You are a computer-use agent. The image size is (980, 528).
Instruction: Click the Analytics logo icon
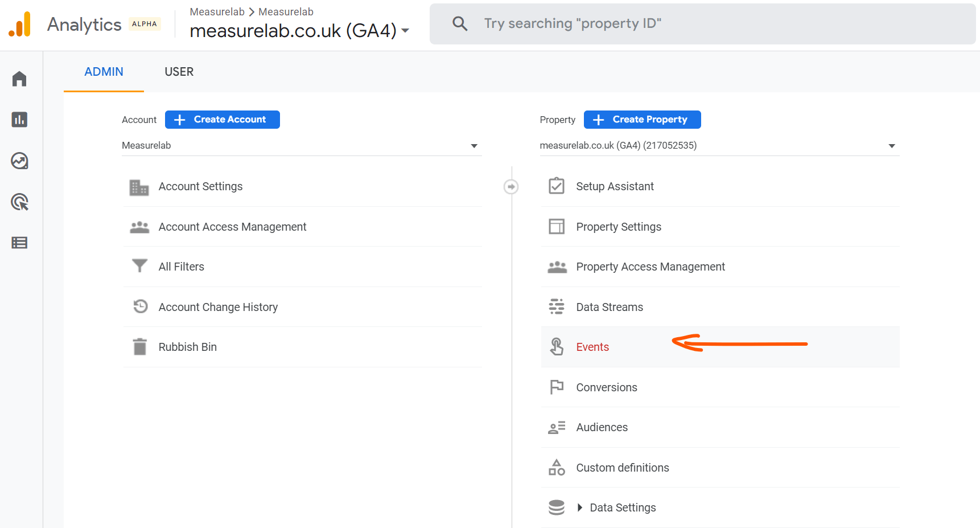pos(20,24)
